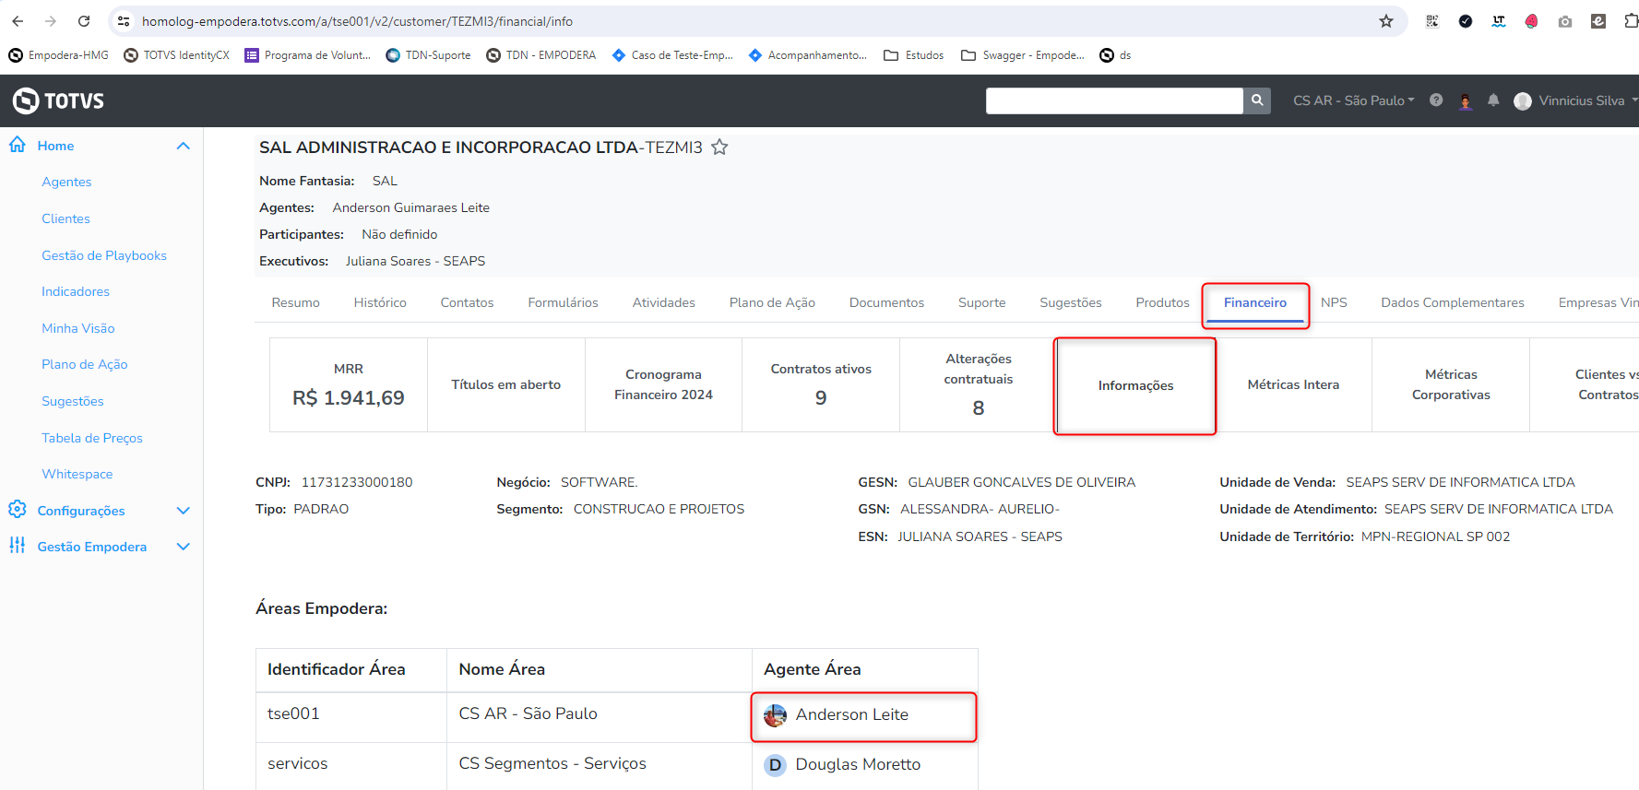Select the Financeiro tab

coord(1255,302)
